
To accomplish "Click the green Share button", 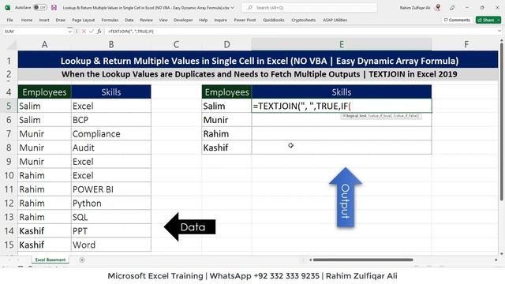I will (x=486, y=20).
